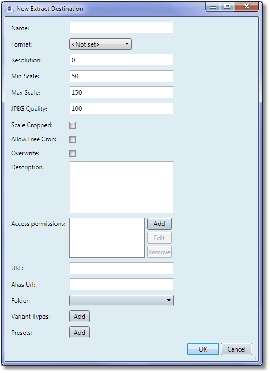Viewport: 270px width, 373px height.
Task: Maximize the New Extract Destination dialog
Action: pyautogui.click(x=227, y=7)
